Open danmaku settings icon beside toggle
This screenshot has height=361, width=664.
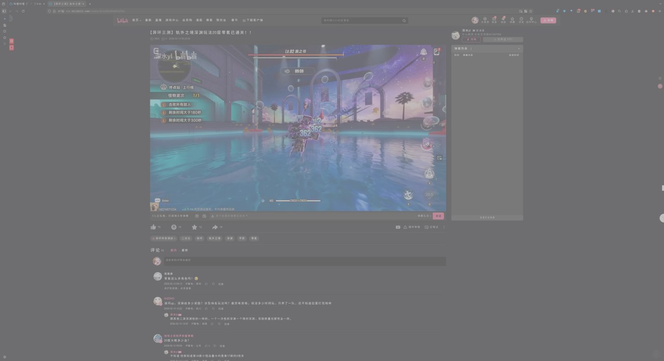pos(204,216)
